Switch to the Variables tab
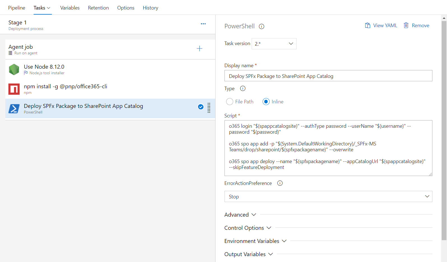Viewport: 447px width, 262px height. (70, 8)
